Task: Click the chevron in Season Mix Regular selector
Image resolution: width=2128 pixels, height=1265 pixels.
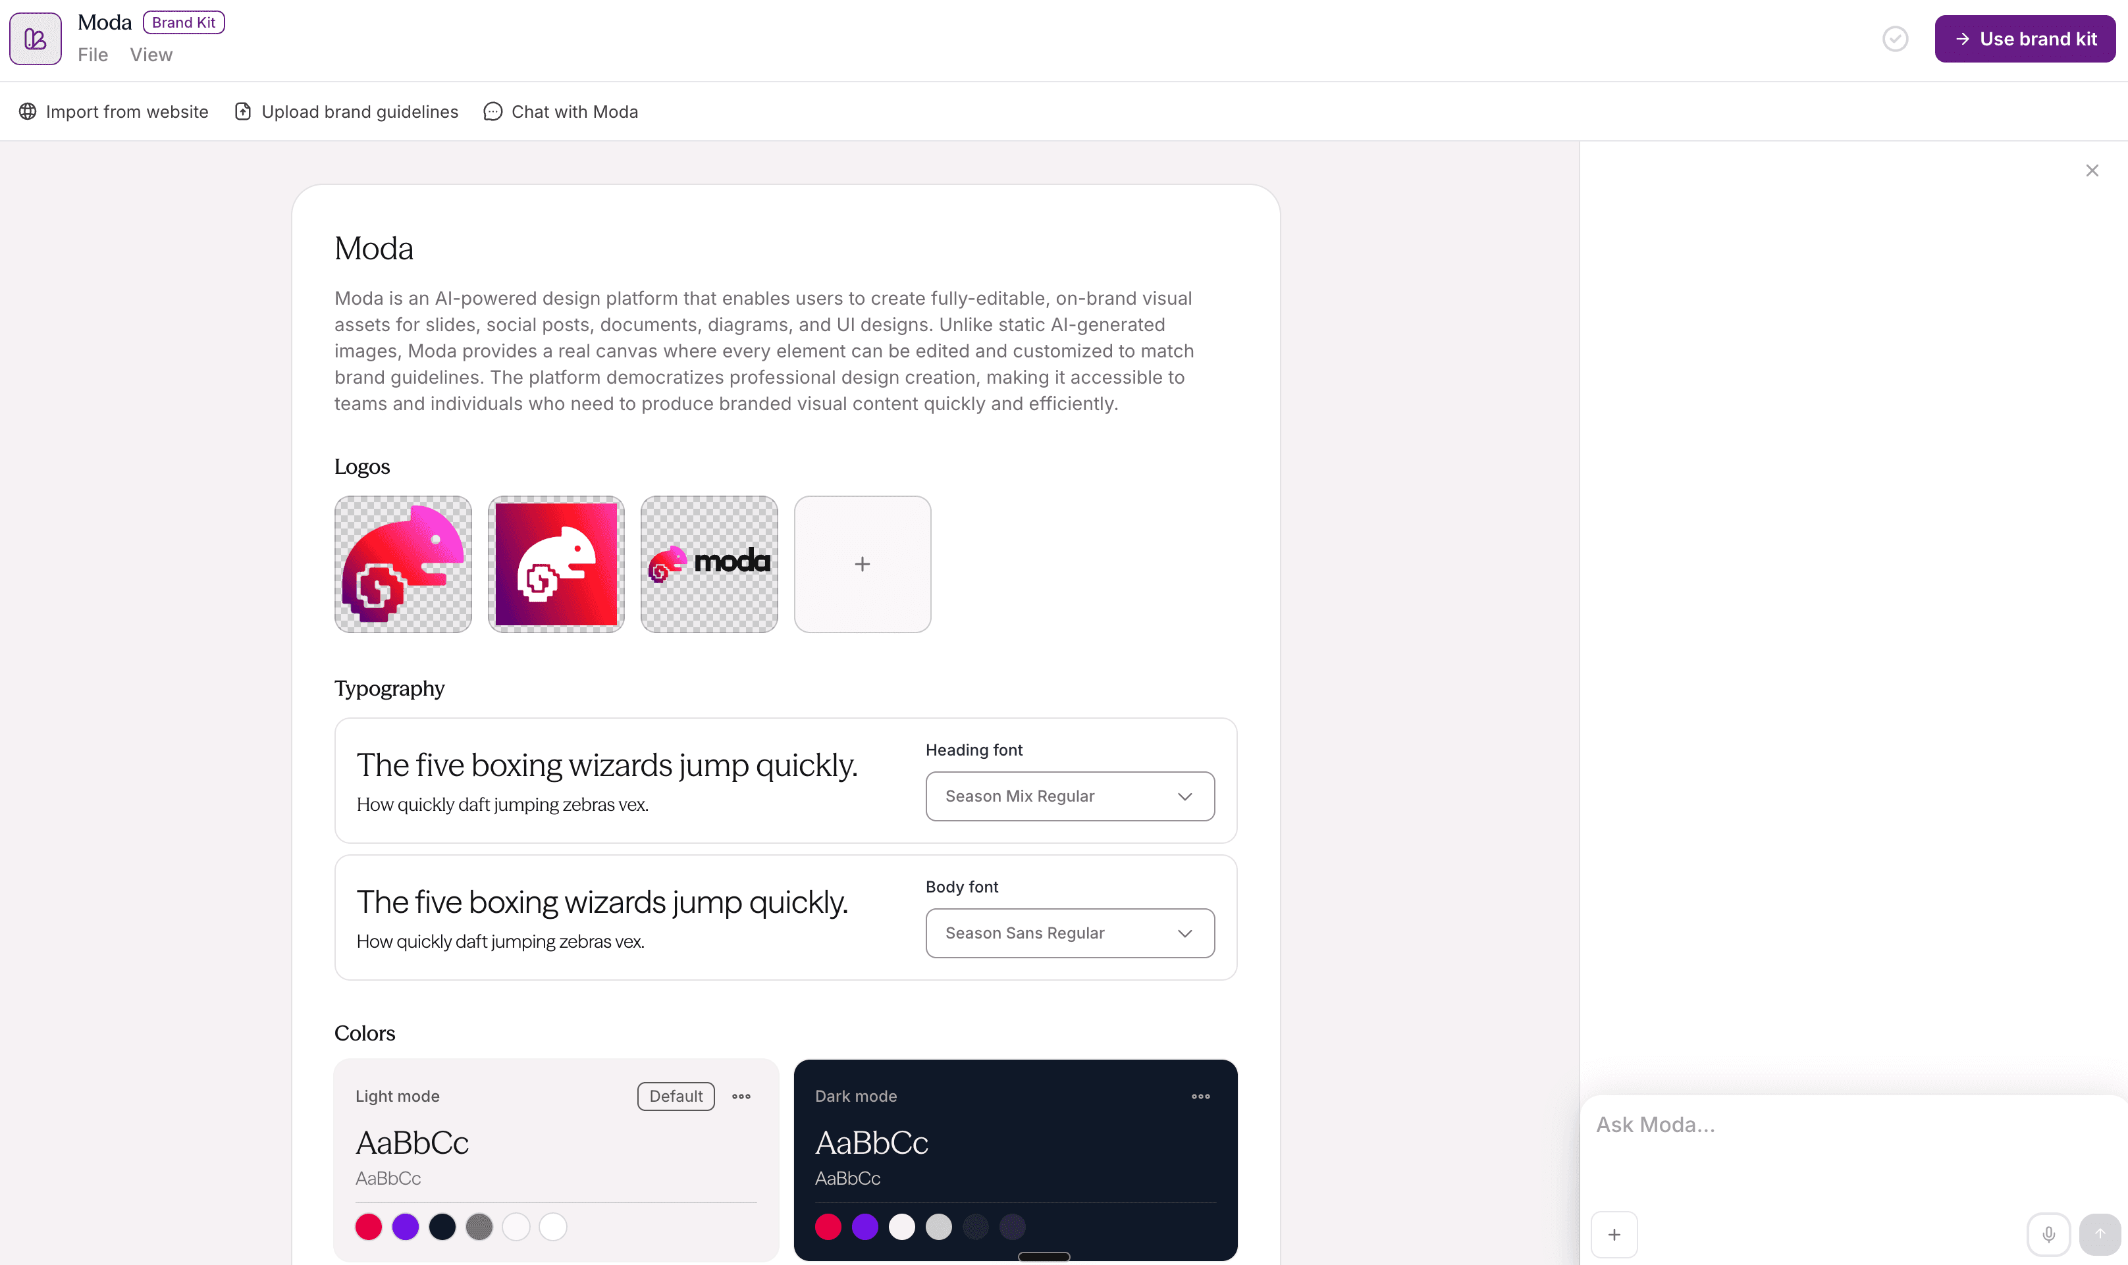Action: [1184, 796]
